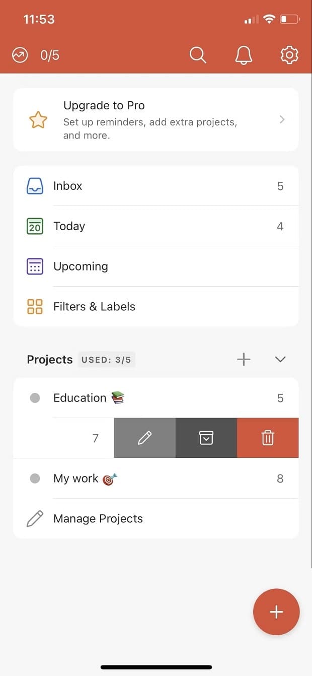Open the search magnifier icon
Viewport: 312px width, 676px height.
[x=198, y=55]
